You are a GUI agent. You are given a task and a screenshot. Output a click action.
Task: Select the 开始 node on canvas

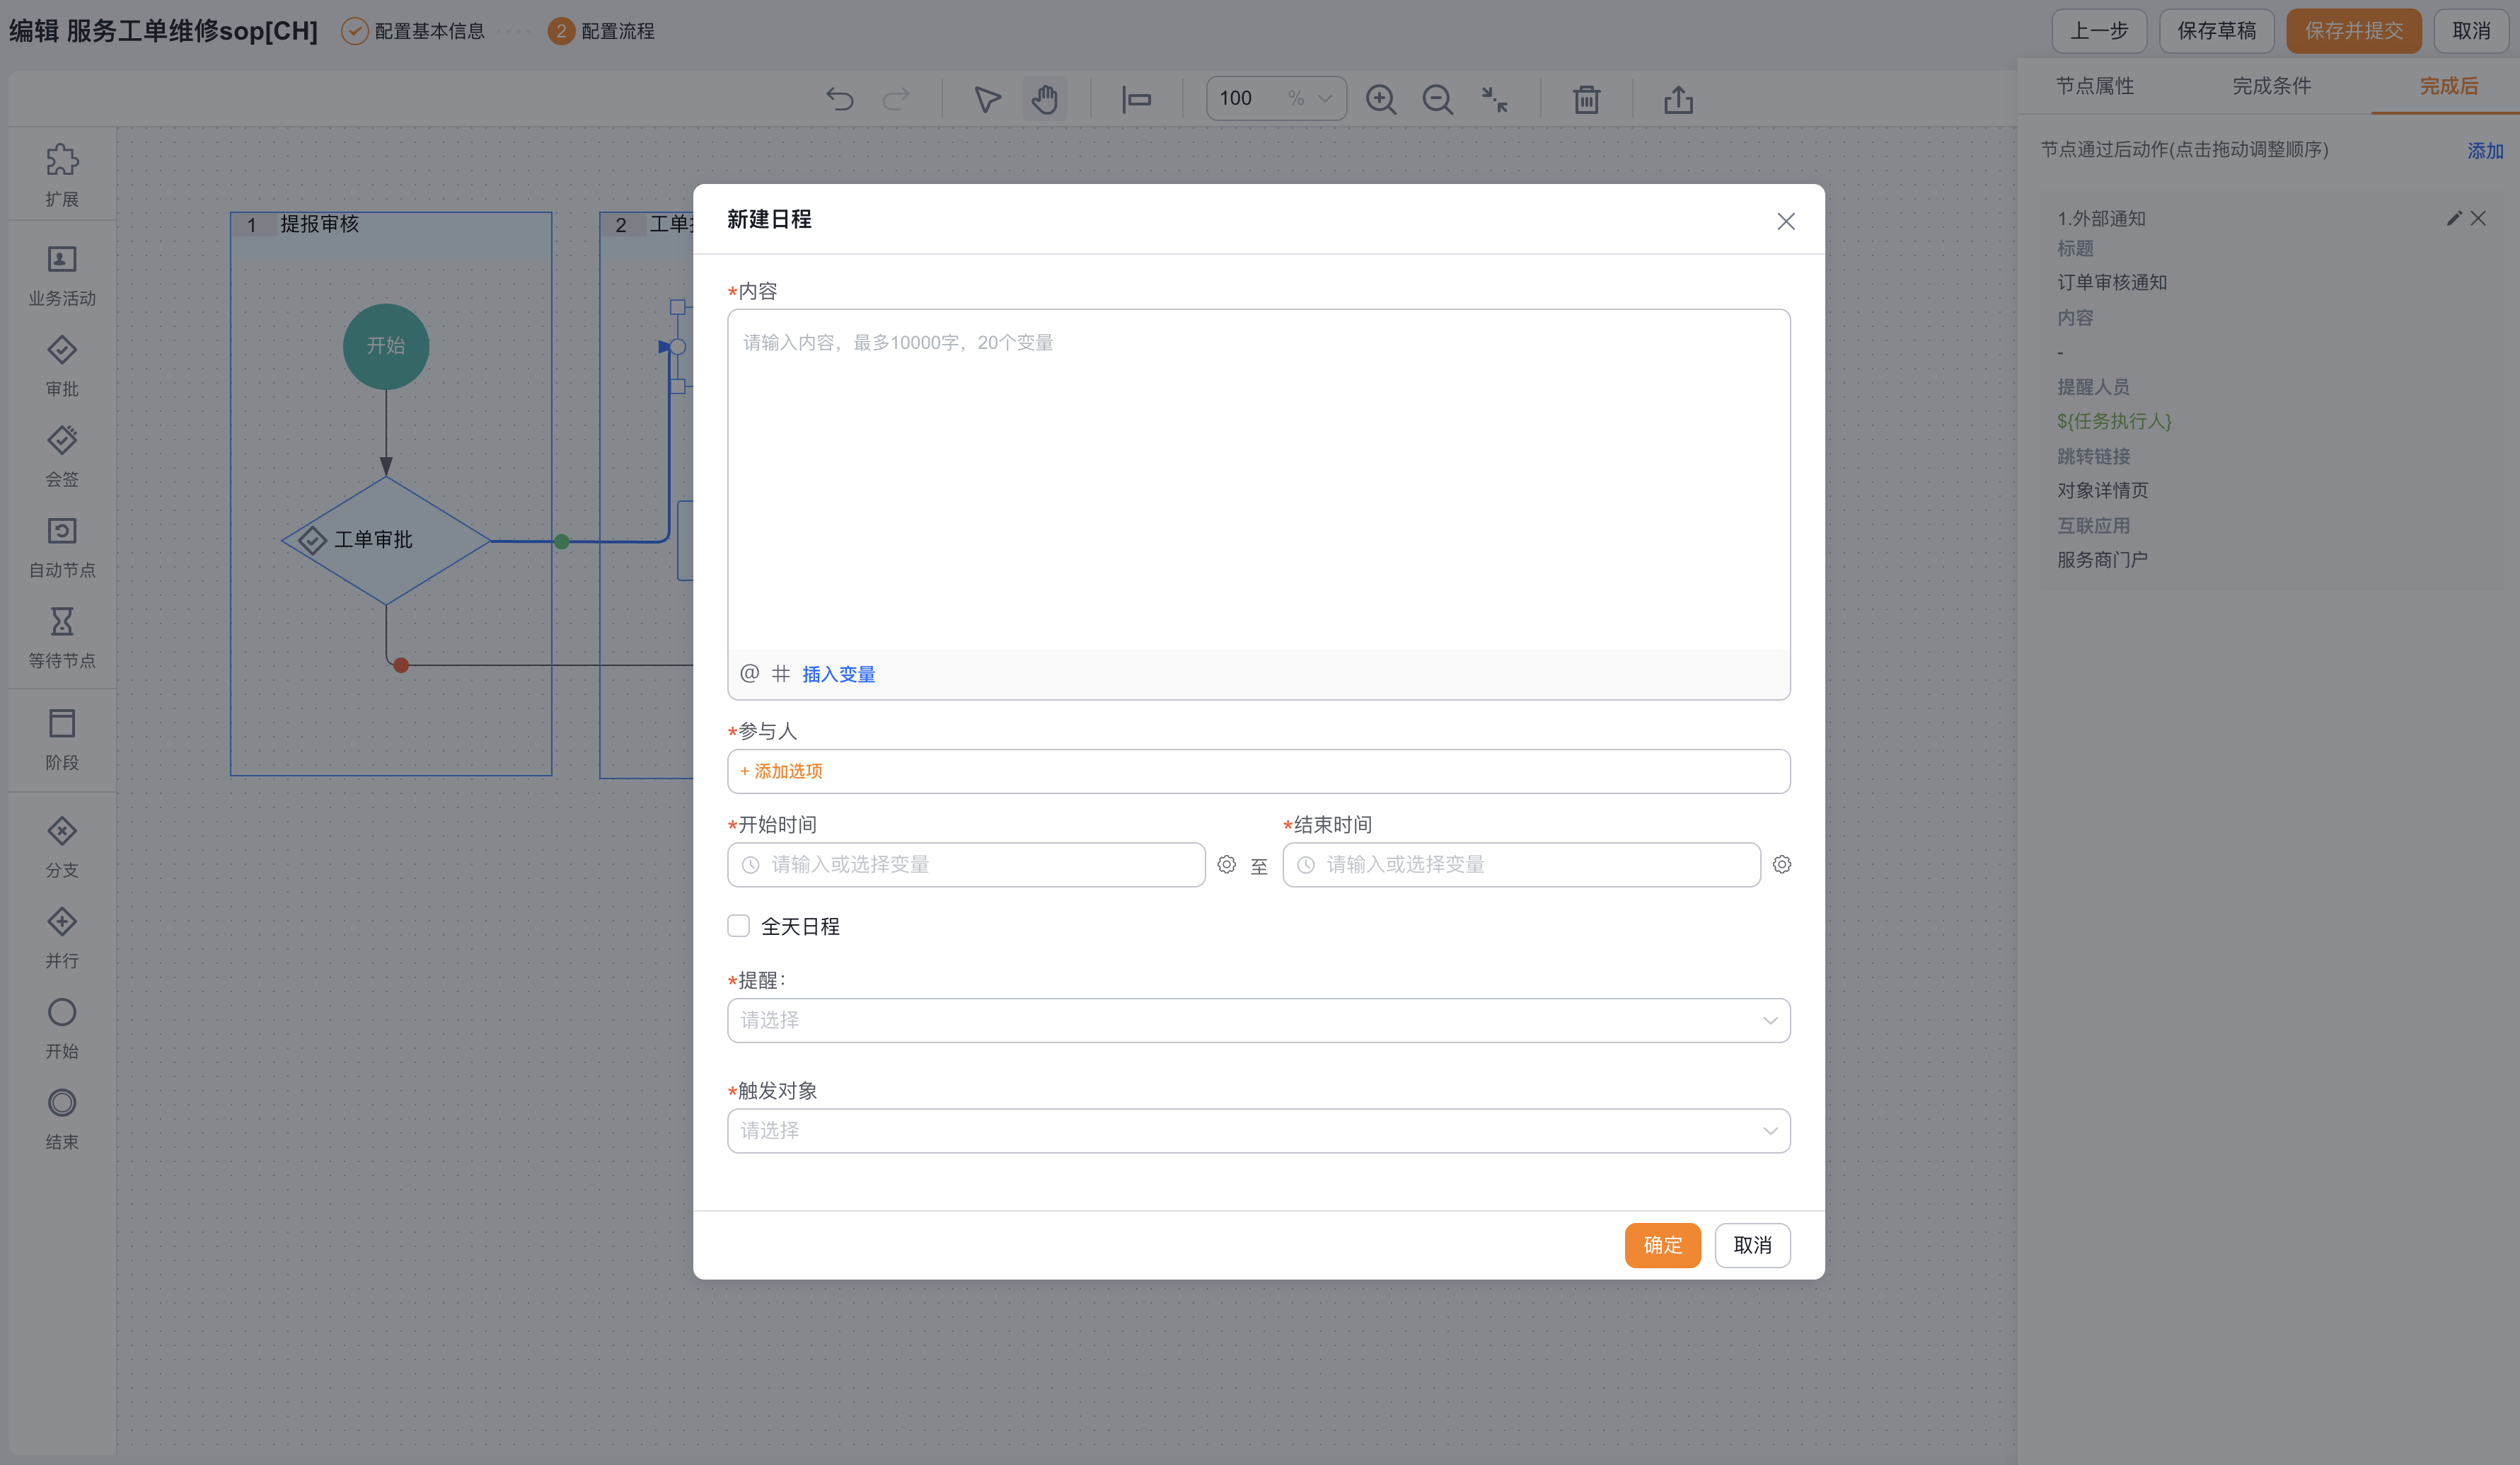point(386,346)
